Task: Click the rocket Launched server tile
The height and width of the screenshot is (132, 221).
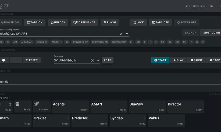Action: coord(42,106)
